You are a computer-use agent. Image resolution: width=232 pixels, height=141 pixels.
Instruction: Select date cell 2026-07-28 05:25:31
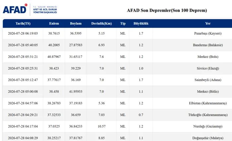(x=23, y=68)
